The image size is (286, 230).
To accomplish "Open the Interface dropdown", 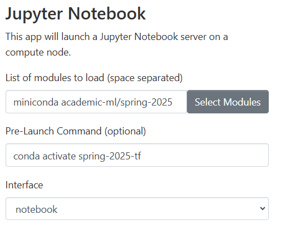I will click(x=137, y=209).
